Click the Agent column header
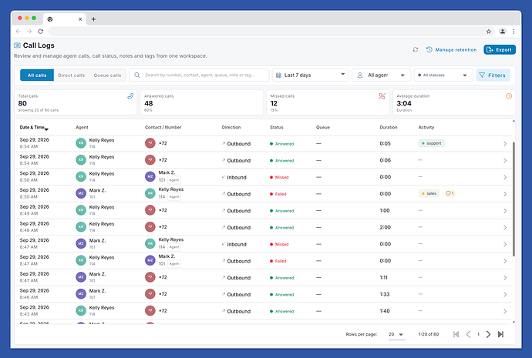The image size is (532, 358). (82, 127)
